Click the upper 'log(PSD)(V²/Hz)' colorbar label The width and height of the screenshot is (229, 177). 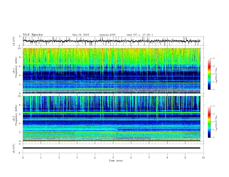(217, 75)
